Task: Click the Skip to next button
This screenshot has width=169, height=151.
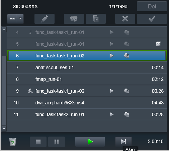Action: coord(123,142)
